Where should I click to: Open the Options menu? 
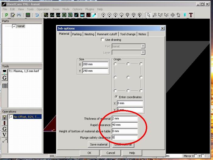point(77,9)
